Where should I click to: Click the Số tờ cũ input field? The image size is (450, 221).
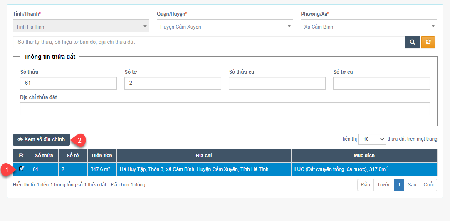(381, 83)
